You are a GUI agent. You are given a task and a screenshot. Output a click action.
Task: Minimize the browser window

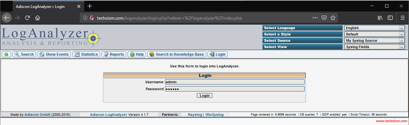[x=372, y=6]
